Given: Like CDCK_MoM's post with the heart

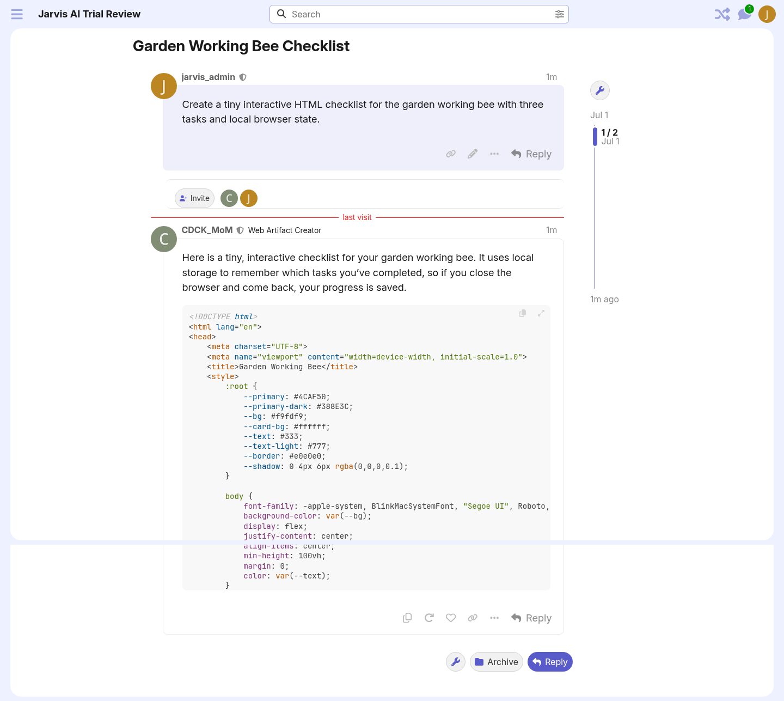Looking at the screenshot, I should [451, 618].
